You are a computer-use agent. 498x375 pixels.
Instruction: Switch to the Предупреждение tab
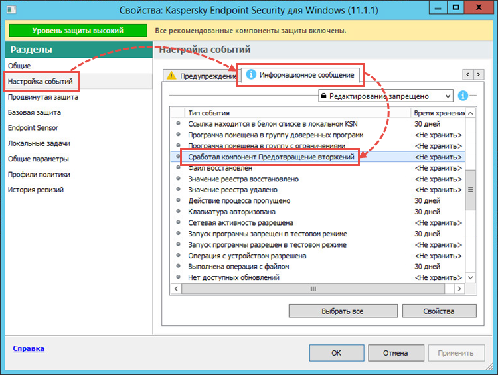pyautogui.click(x=201, y=76)
